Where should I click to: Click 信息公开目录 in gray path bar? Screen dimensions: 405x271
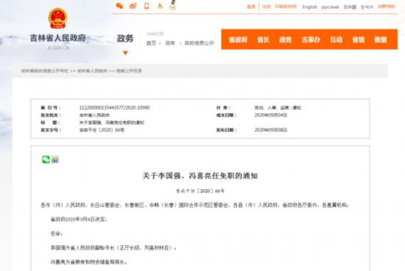point(129,71)
